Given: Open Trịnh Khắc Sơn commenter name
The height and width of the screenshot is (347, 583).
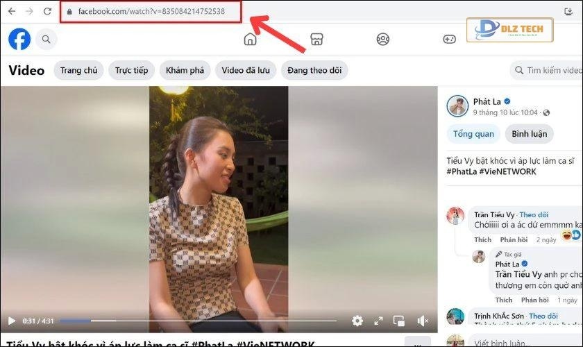Looking at the screenshot, I should point(499,316).
